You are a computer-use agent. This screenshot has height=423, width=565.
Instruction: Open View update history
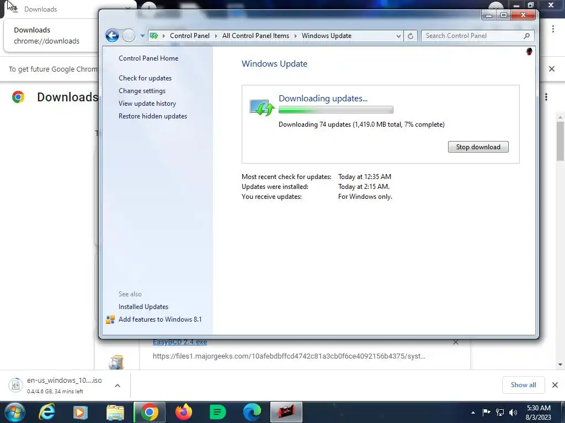coord(147,103)
